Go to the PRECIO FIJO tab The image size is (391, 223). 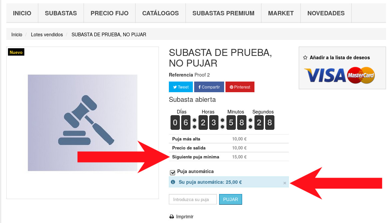(x=110, y=13)
